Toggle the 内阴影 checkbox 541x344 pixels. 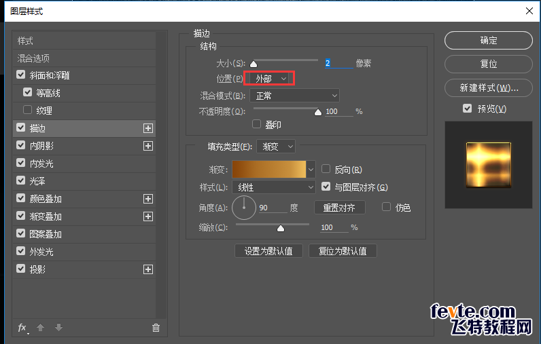pyautogui.click(x=20, y=145)
